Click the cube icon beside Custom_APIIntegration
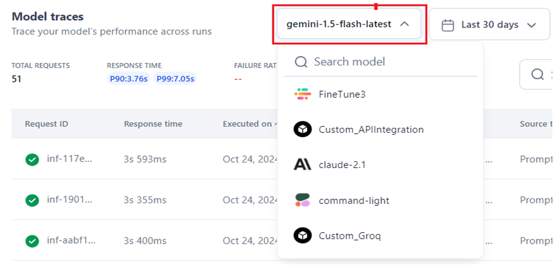The width and height of the screenshot is (553, 265). [303, 130]
